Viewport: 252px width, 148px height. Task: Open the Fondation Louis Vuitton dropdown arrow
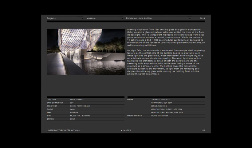pos(190,18)
